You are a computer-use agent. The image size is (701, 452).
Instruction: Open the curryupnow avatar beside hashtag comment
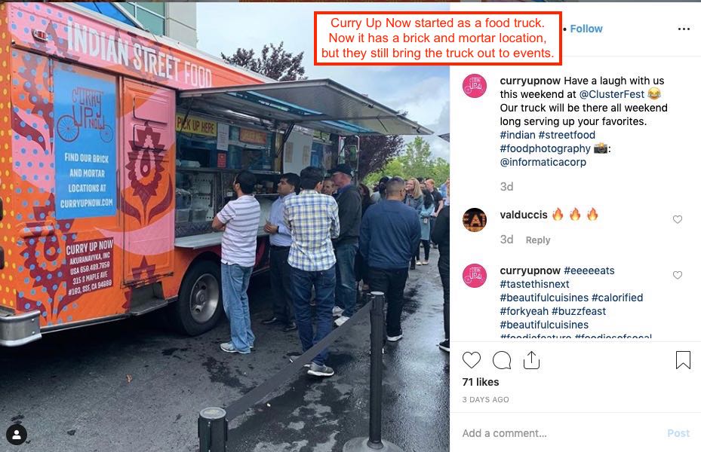pyautogui.click(x=475, y=275)
